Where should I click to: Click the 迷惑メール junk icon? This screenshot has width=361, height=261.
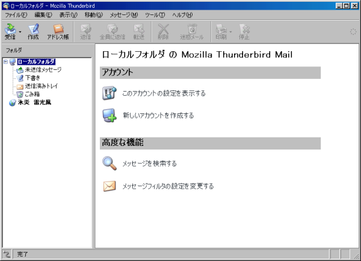click(192, 31)
